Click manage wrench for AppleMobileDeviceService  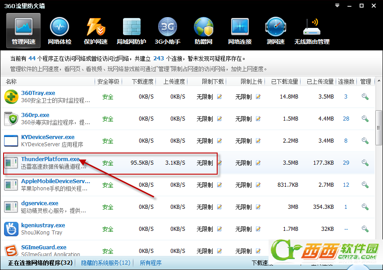[365, 184]
